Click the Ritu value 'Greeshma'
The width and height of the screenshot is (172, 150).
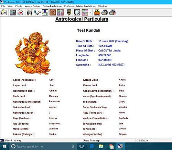tap(55, 124)
